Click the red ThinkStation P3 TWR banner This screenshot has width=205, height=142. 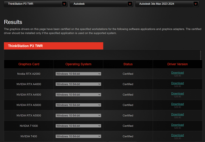[x=54, y=46]
